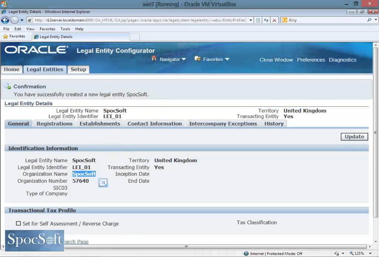This screenshot has width=379, height=257.
Task: Click the Refresh page icon
Action: click(266, 20)
